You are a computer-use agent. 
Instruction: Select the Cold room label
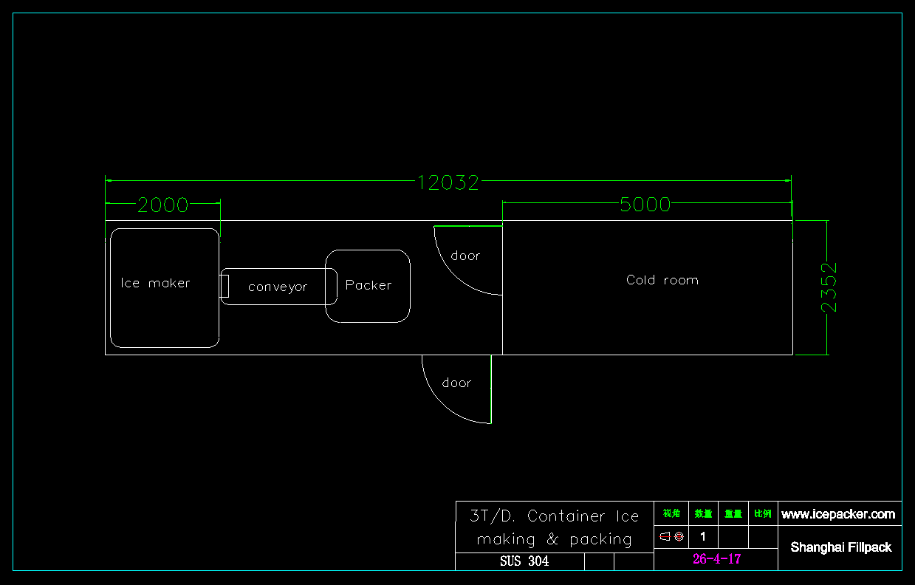(x=662, y=280)
